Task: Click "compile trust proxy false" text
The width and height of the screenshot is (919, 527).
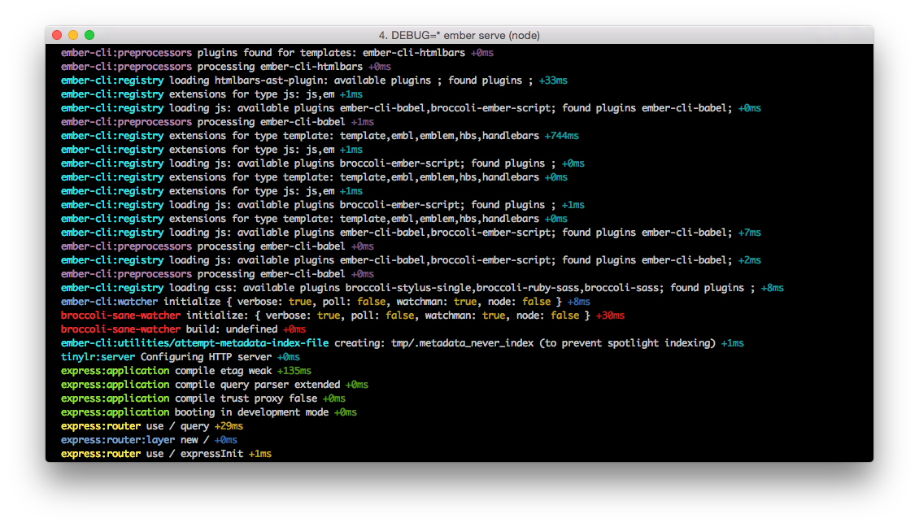Action: pos(246,399)
